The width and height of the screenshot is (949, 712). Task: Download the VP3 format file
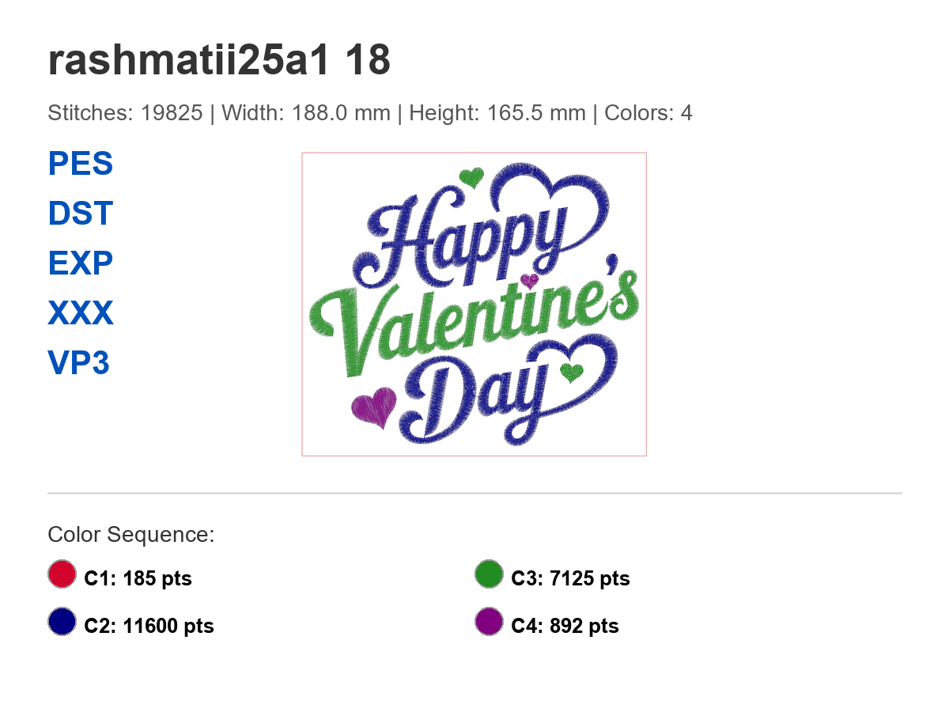pyautogui.click(x=78, y=363)
